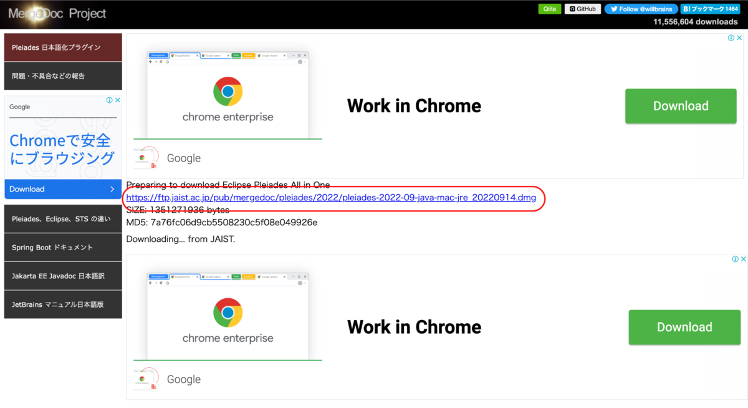The width and height of the screenshot is (748, 408).
Task: Click the Chrome logo in bottom ad
Action: [x=228, y=313]
